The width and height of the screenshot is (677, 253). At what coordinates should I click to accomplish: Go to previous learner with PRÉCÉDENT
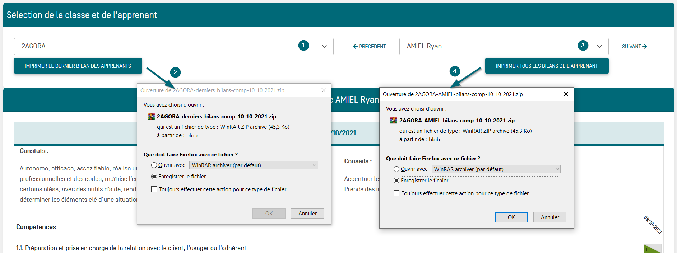tap(369, 47)
